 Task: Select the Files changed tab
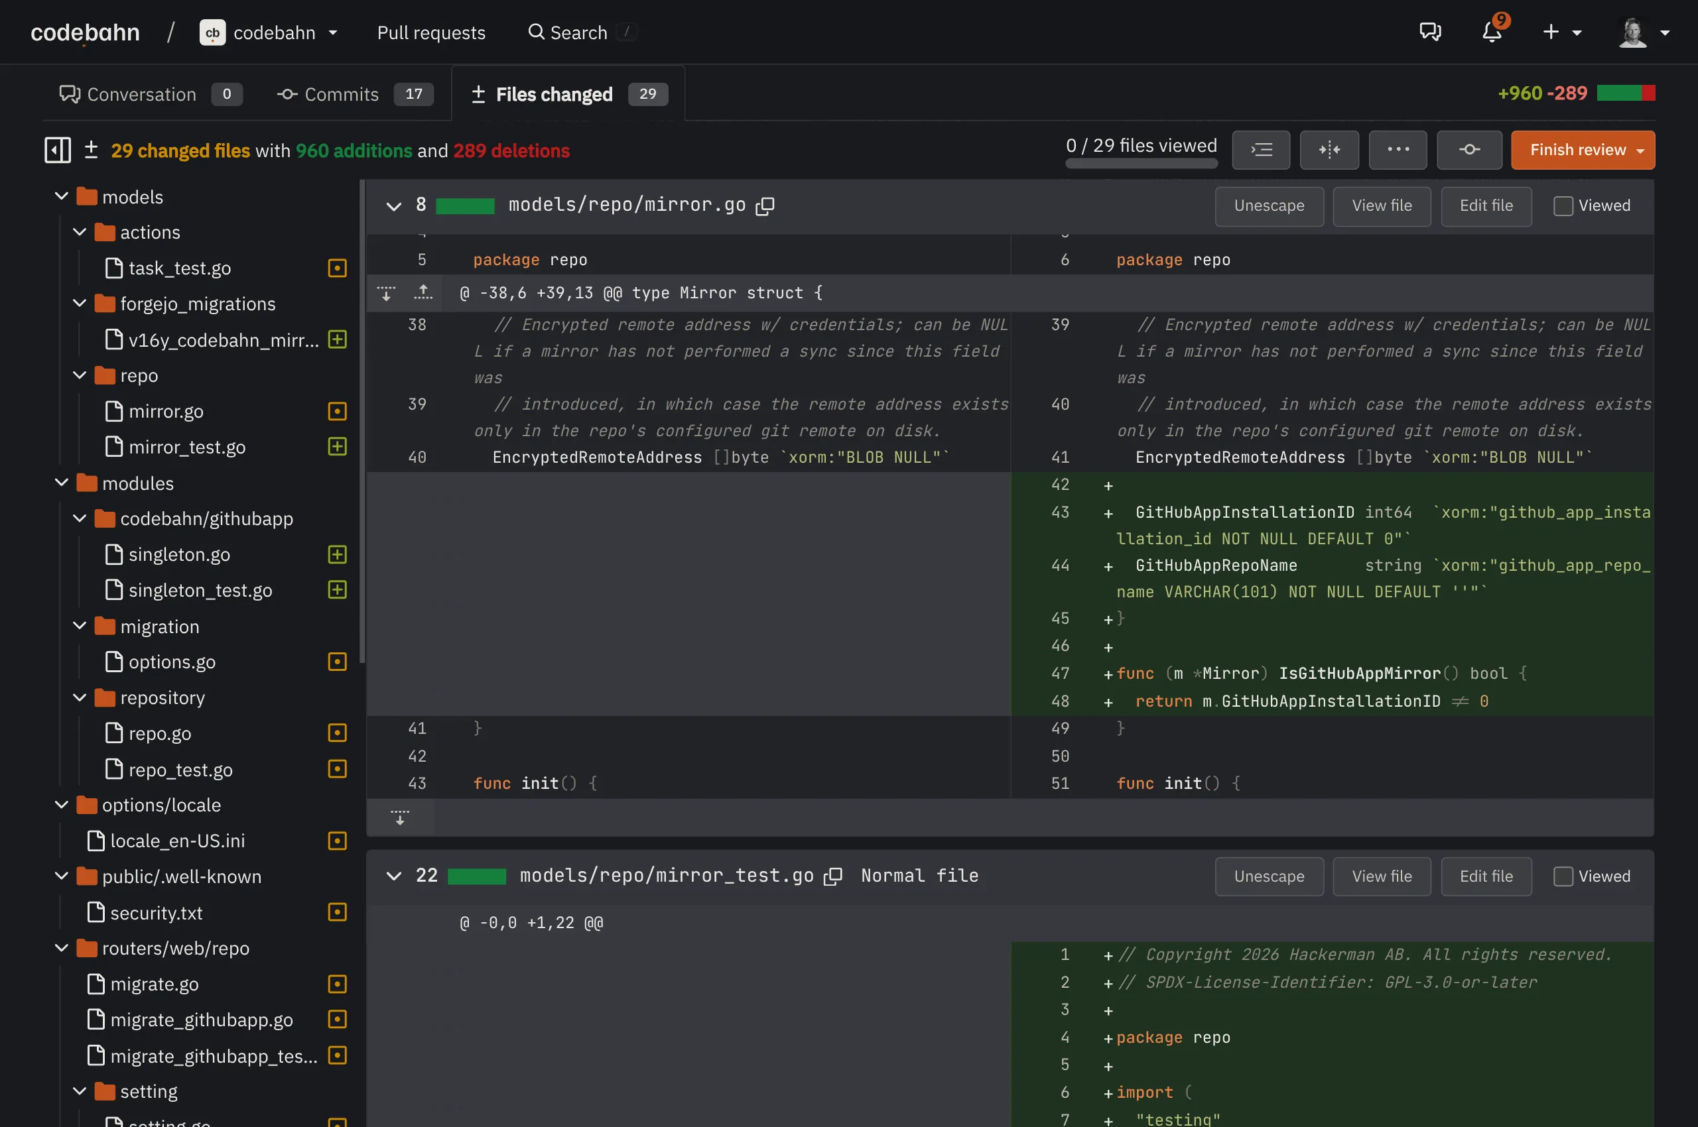pos(568,94)
